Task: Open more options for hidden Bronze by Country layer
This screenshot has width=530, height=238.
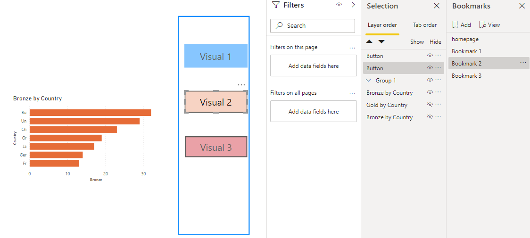Action: (x=438, y=116)
